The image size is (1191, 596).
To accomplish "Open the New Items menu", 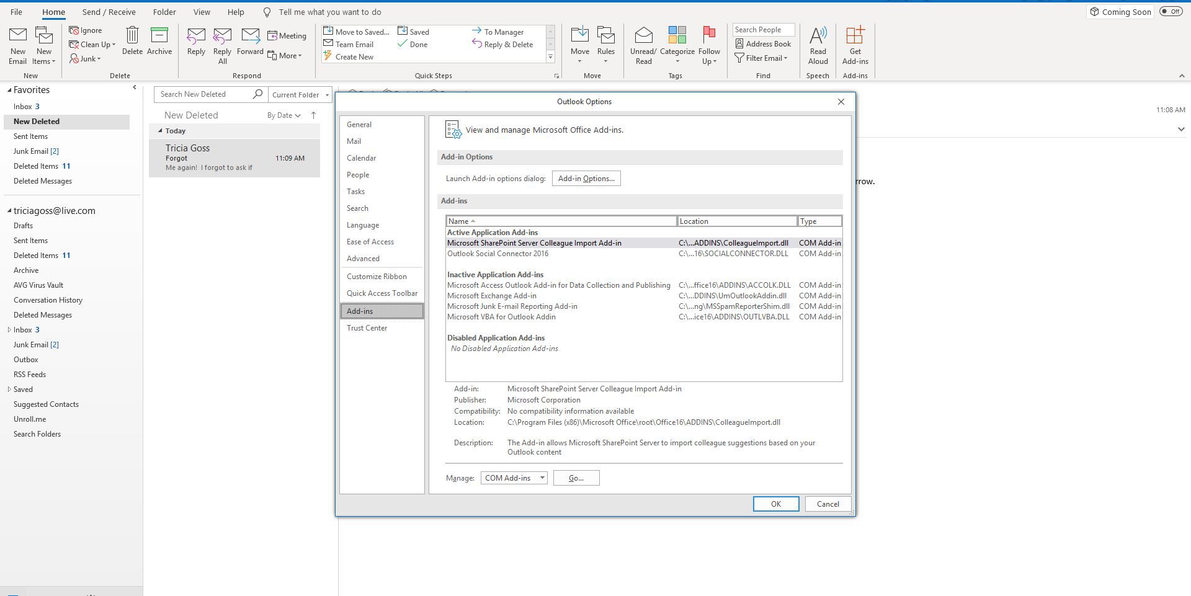I will pyautogui.click(x=44, y=45).
